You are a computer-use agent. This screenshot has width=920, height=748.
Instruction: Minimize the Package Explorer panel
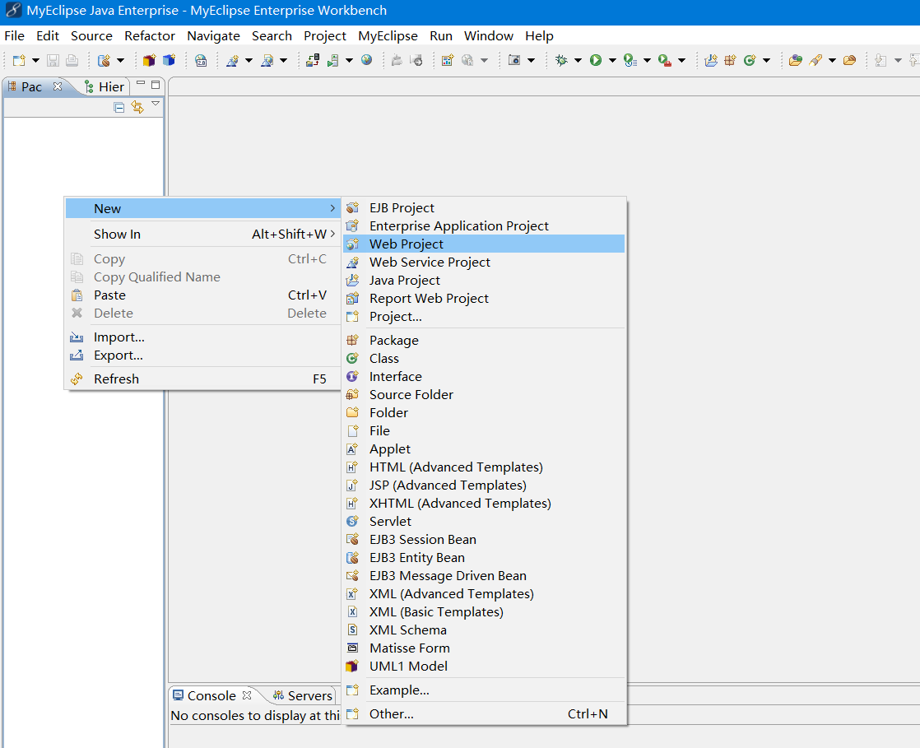[x=140, y=84]
